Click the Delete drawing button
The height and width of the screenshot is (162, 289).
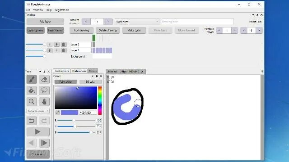107,30
